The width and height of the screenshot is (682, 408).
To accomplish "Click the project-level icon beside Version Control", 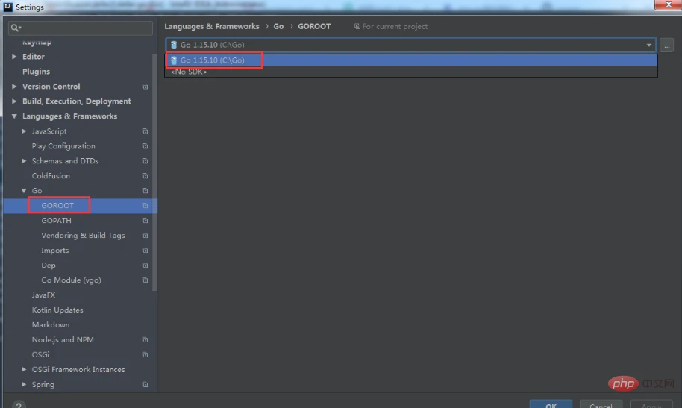I will pyautogui.click(x=145, y=87).
